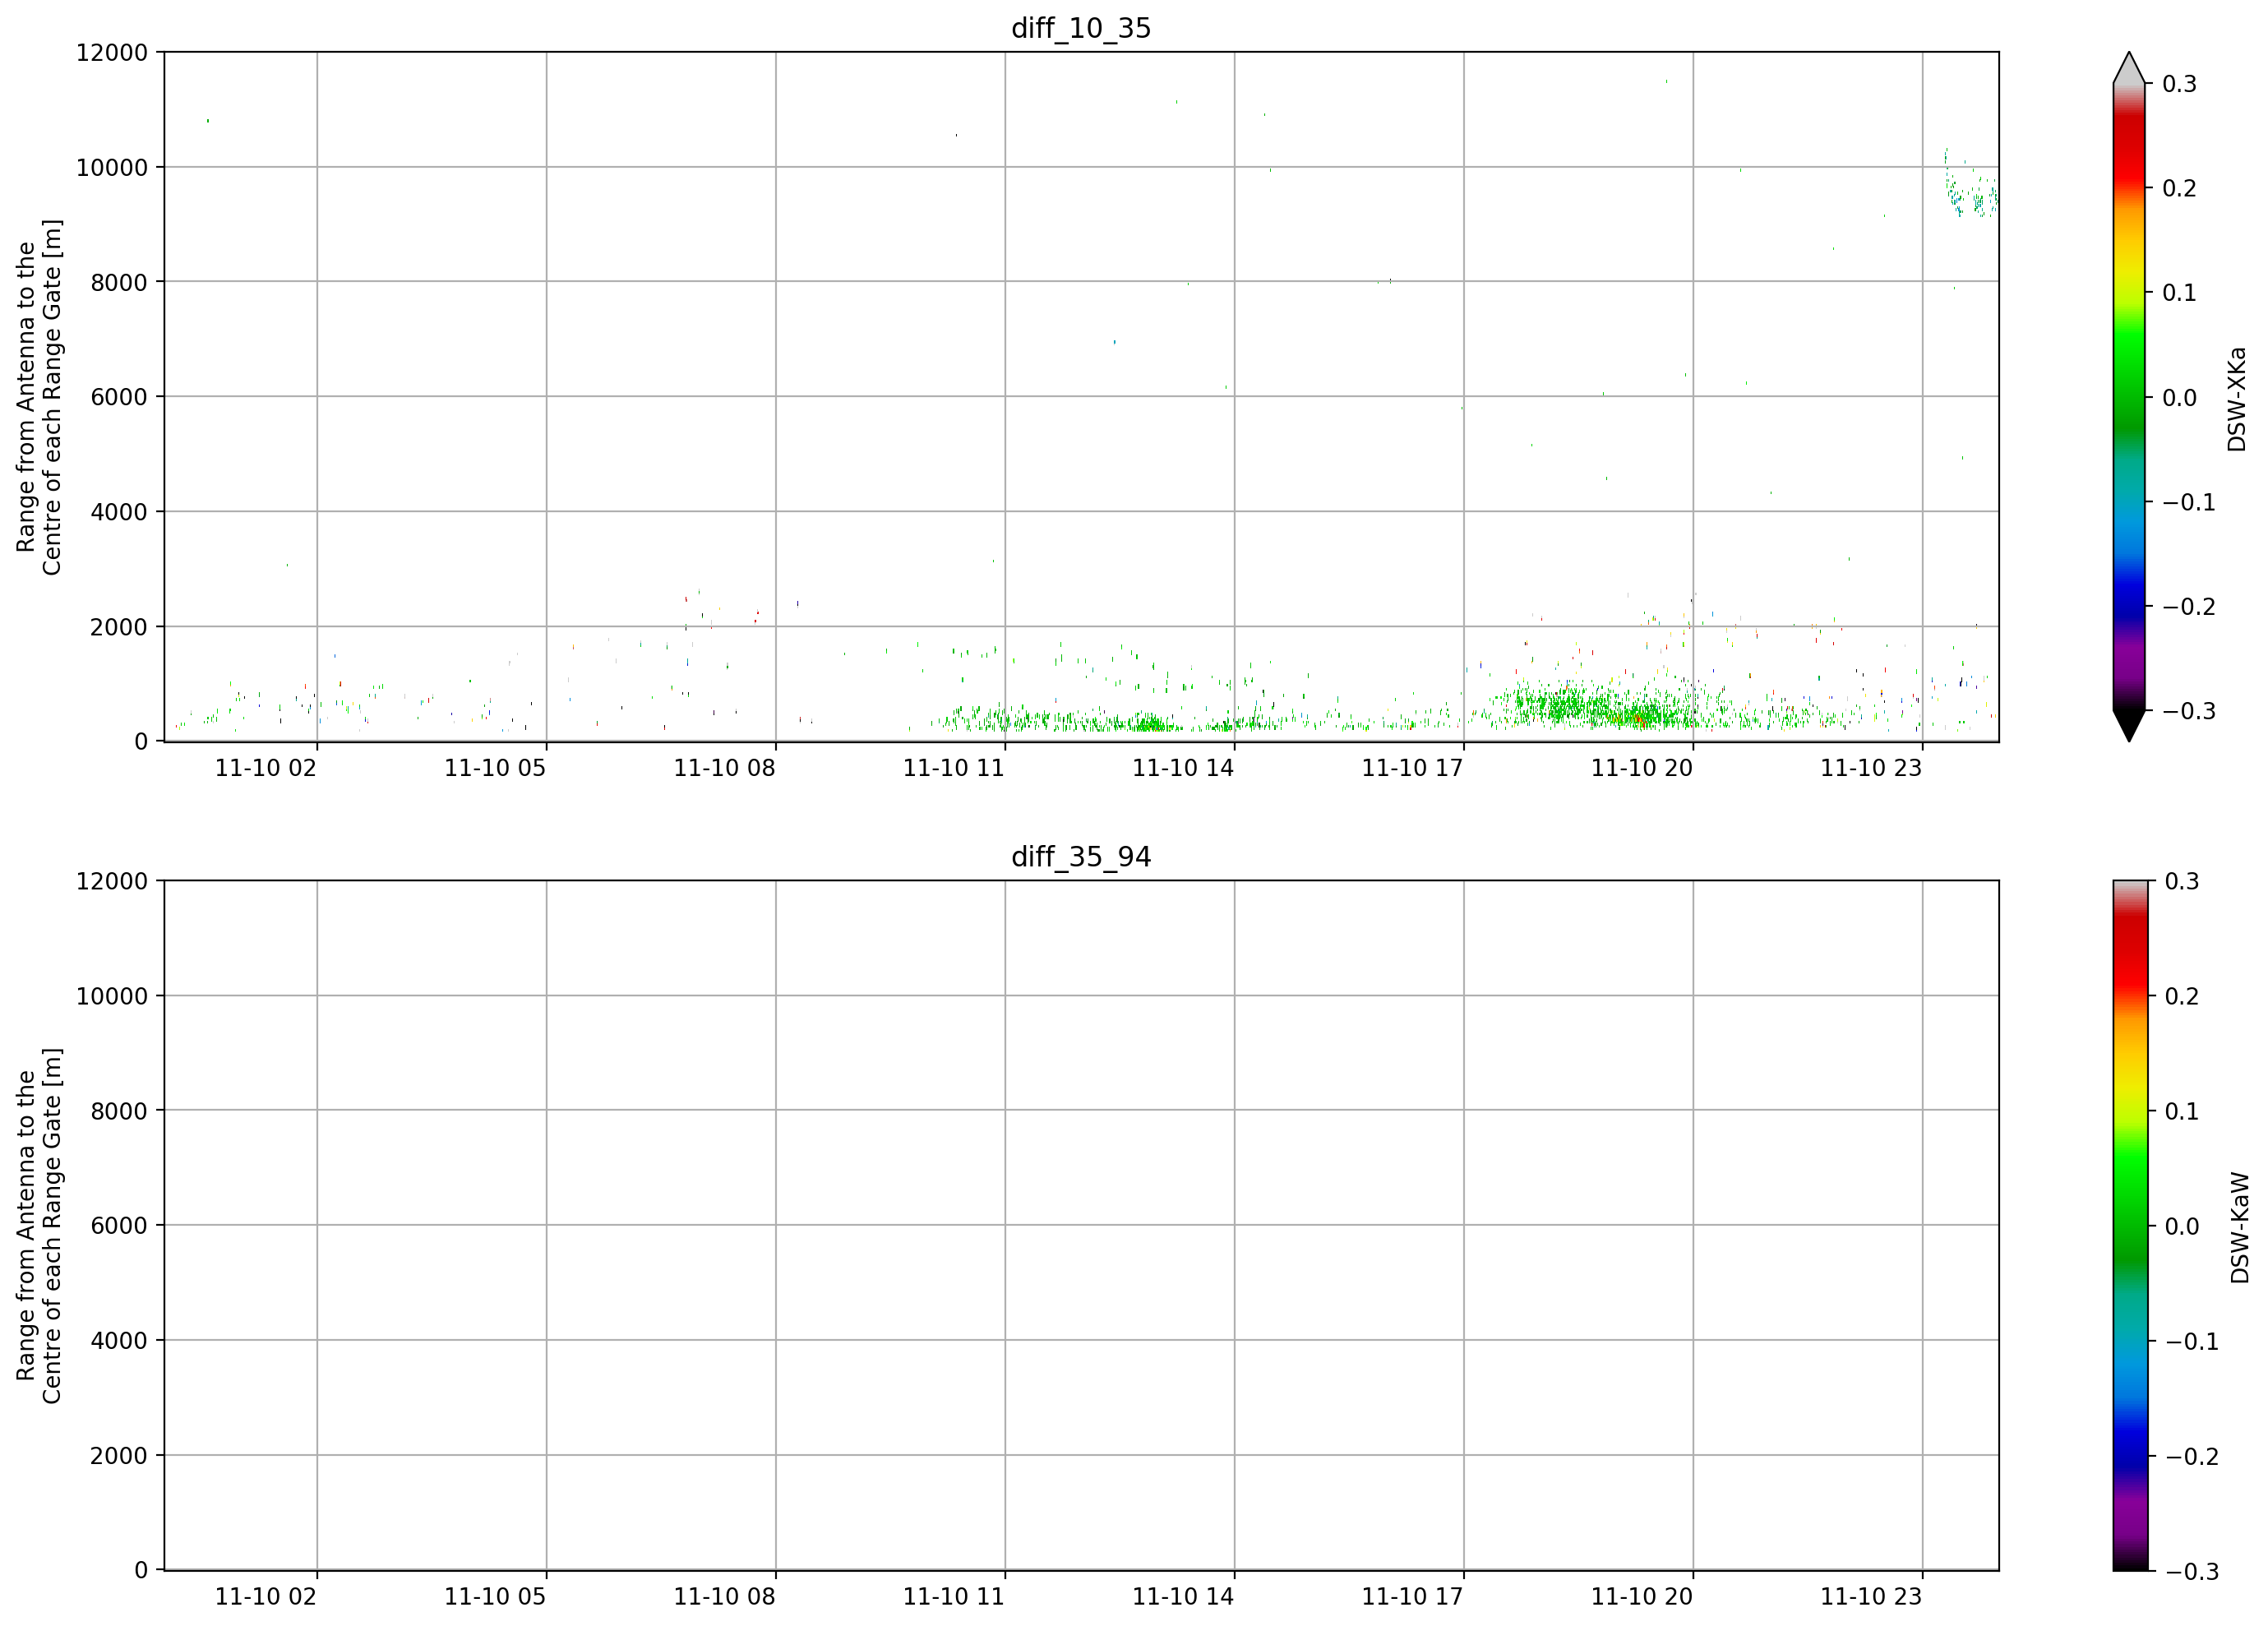Click the −0.1 tick on DSW-XKa colorbar

pos(2189,502)
